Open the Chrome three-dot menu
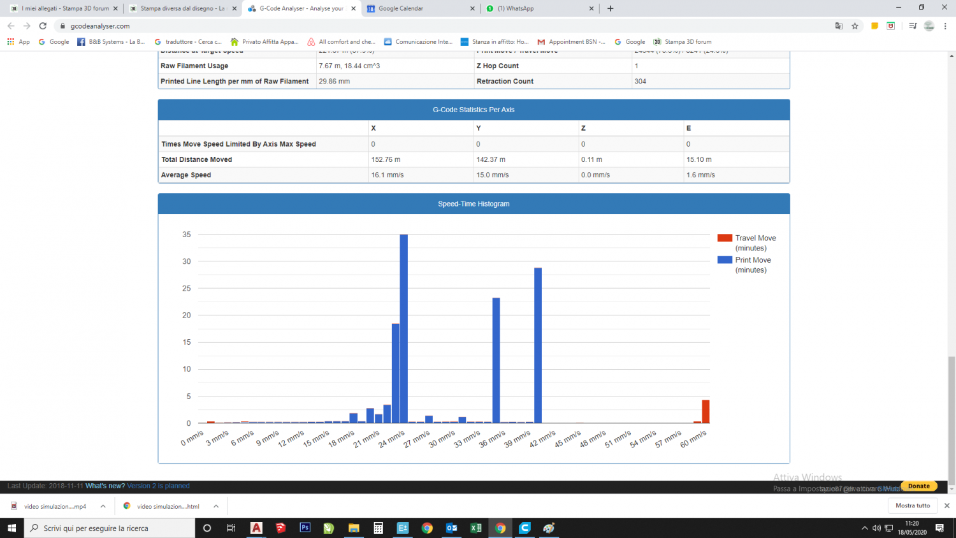956x538 pixels. tap(945, 26)
